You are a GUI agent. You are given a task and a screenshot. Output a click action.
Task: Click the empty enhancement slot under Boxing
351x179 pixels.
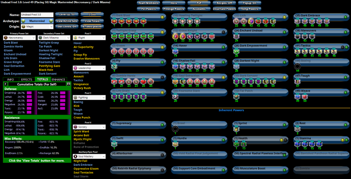pos(297,66)
